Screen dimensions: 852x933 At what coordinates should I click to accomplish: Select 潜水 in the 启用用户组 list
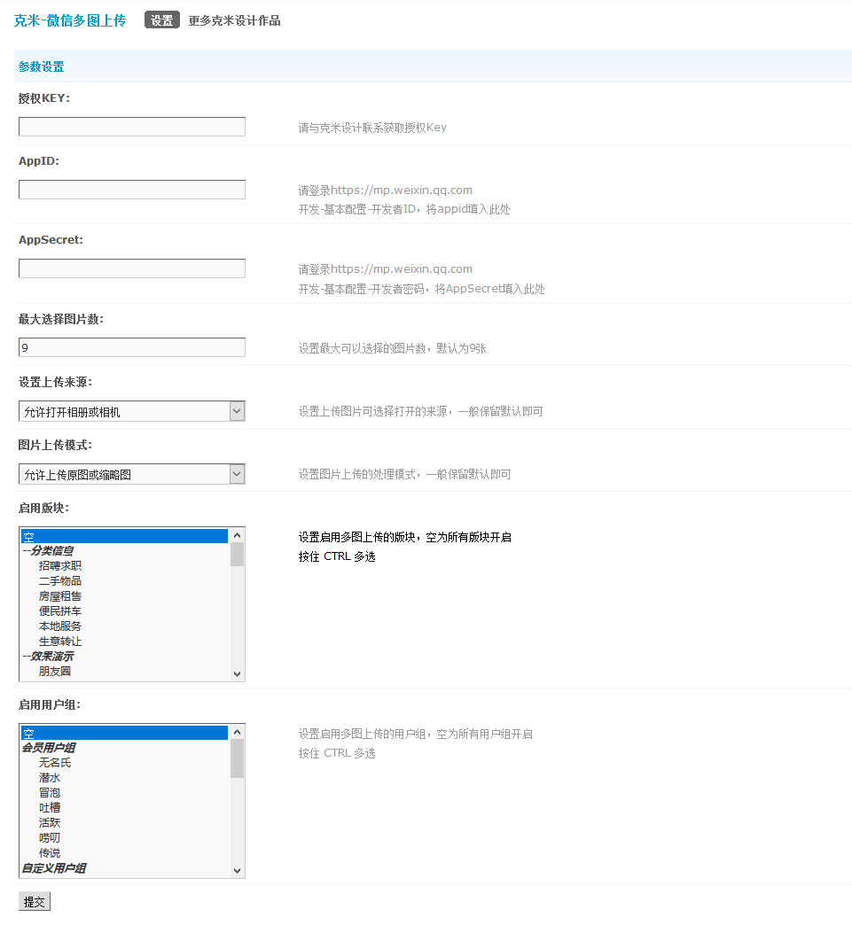50,778
